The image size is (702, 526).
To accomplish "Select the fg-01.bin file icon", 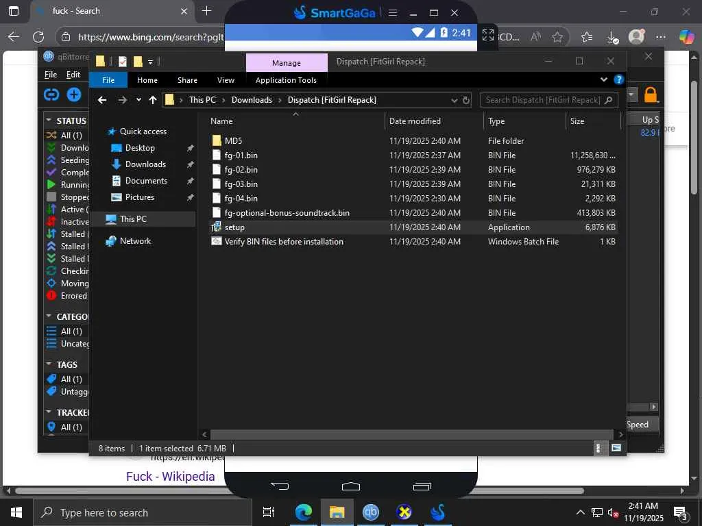I will (x=216, y=155).
